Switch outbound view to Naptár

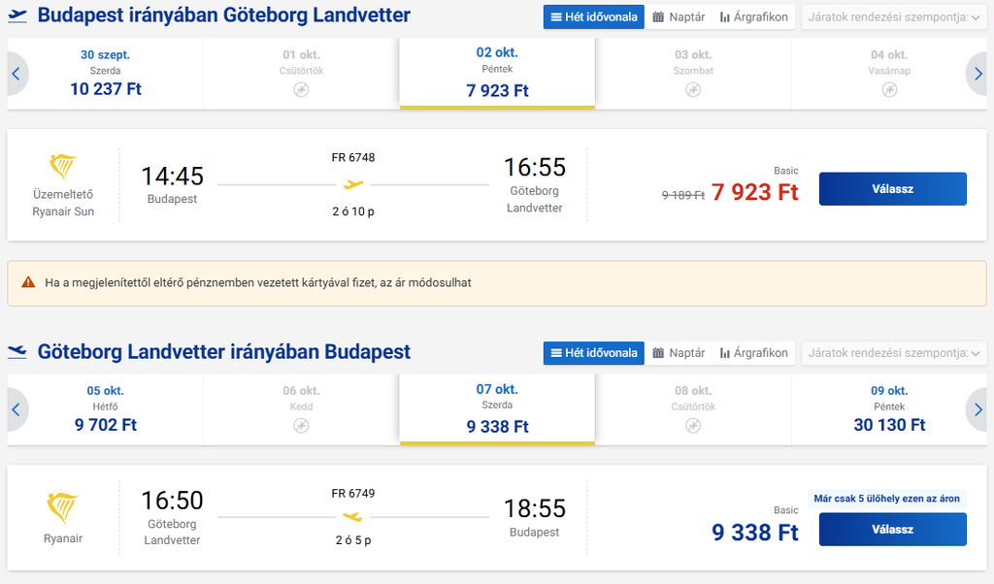point(679,17)
